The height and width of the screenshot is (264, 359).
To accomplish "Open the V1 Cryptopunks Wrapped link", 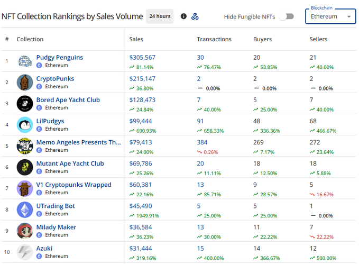I will [73, 185].
